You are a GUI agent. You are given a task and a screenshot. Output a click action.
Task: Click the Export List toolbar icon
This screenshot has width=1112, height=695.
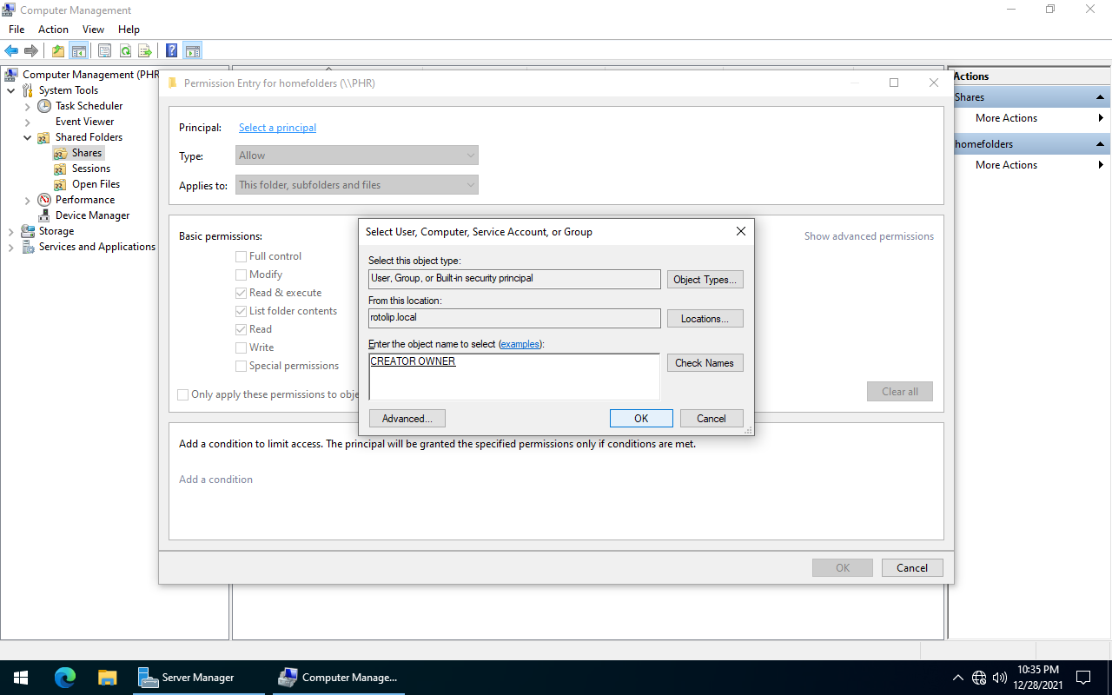click(145, 51)
